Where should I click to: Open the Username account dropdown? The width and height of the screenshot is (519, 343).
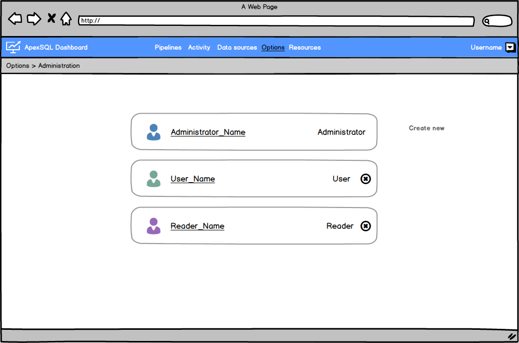(509, 47)
